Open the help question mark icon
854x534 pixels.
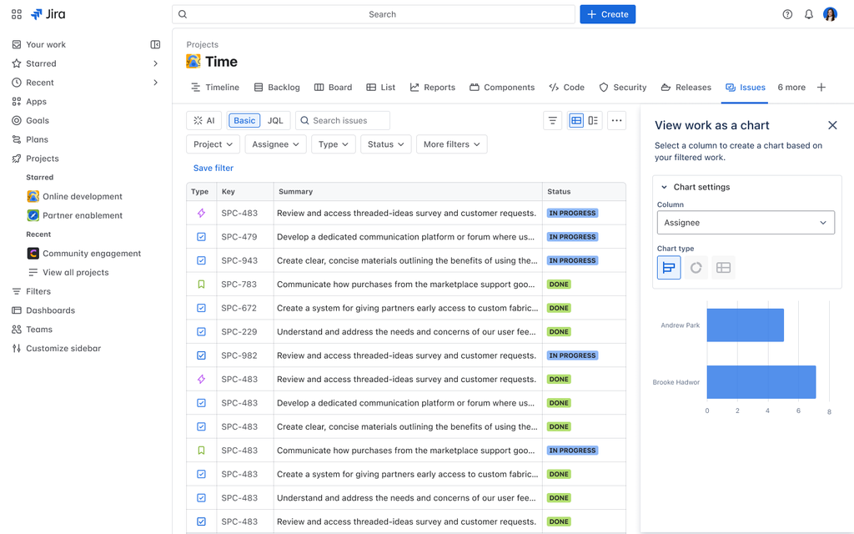tap(785, 13)
